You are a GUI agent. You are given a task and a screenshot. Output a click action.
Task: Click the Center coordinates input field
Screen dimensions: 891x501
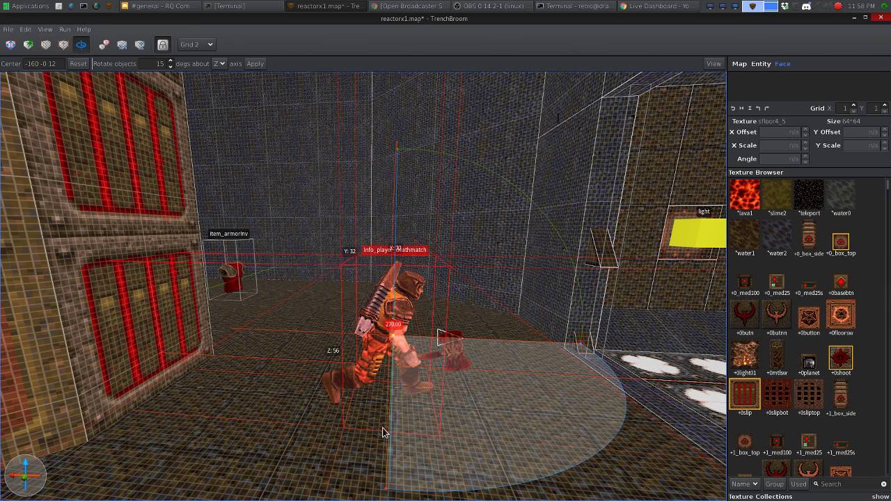[44, 63]
